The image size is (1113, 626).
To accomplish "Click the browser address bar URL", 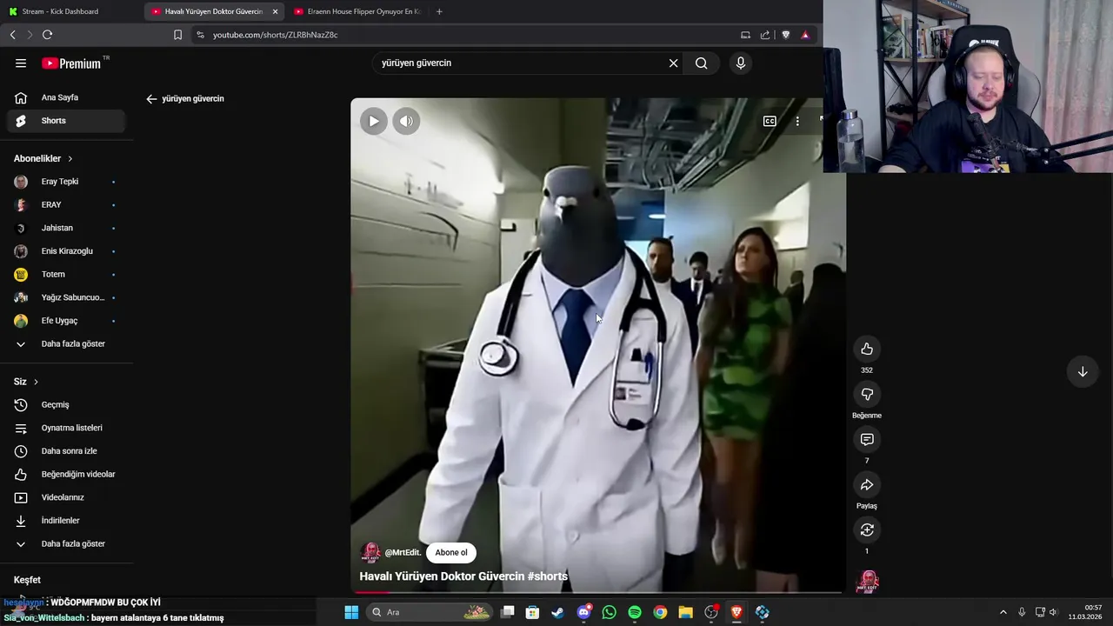I will pyautogui.click(x=275, y=35).
